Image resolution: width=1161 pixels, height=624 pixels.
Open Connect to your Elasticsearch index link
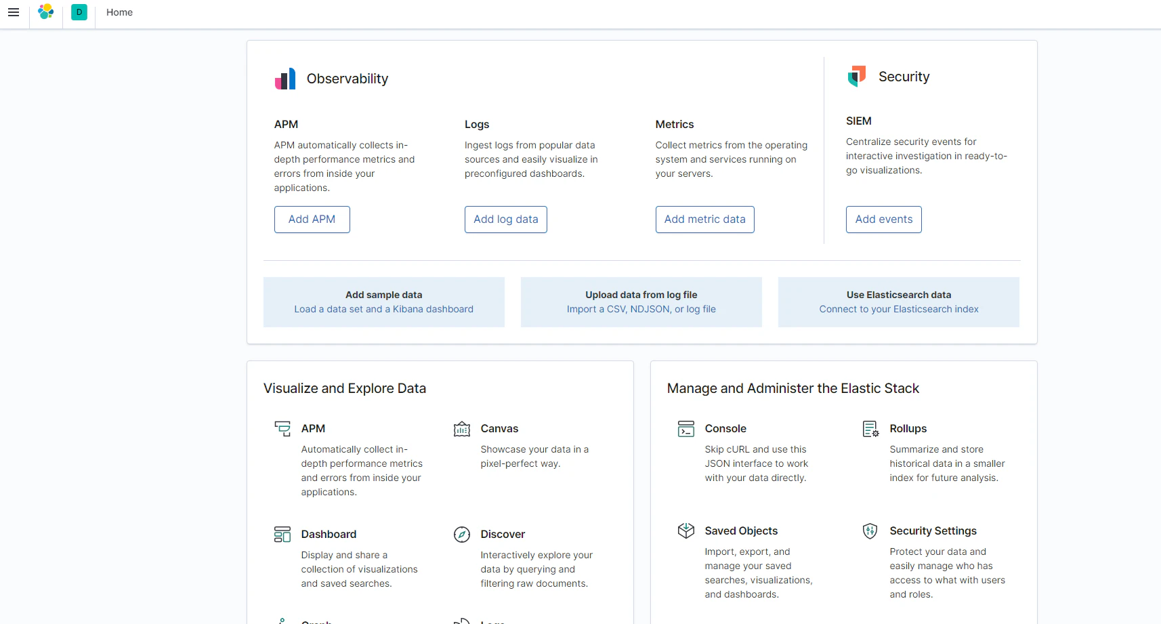click(899, 309)
